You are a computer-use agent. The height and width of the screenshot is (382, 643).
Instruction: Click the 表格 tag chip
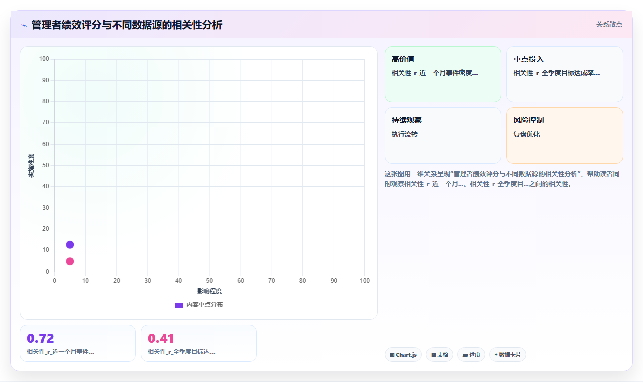440,355
